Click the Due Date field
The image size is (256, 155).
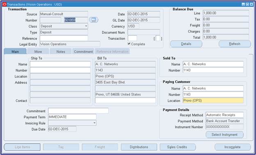click(x=62, y=129)
